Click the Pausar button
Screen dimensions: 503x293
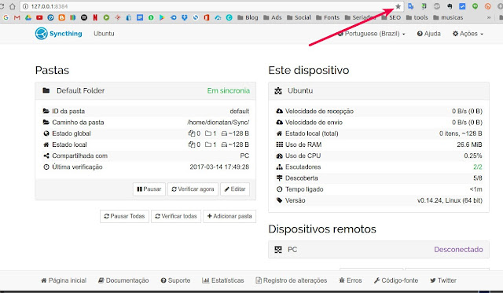tap(149, 189)
